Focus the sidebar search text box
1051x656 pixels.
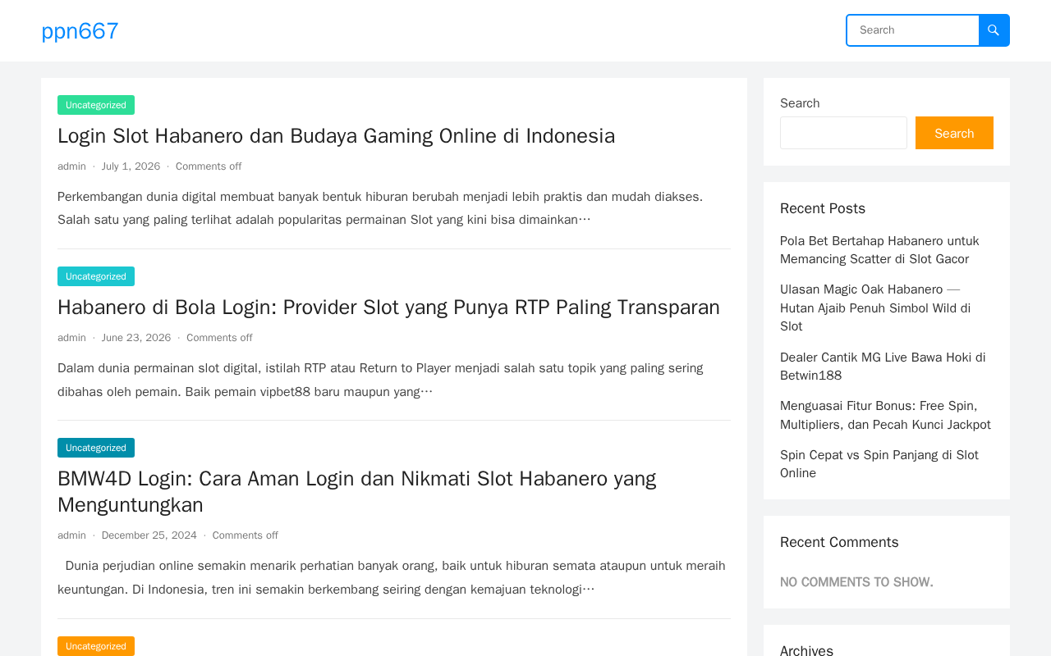click(x=843, y=133)
